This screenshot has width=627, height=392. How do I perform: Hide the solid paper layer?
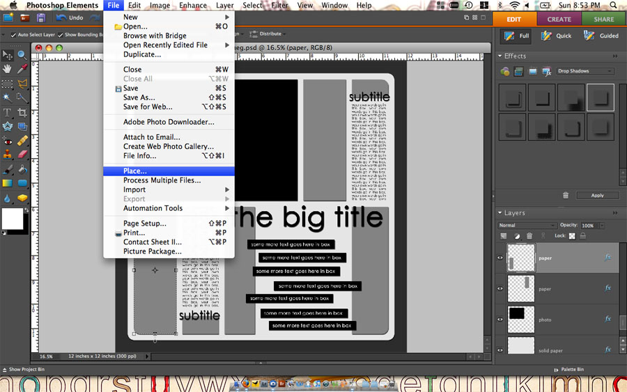(500, 350)
